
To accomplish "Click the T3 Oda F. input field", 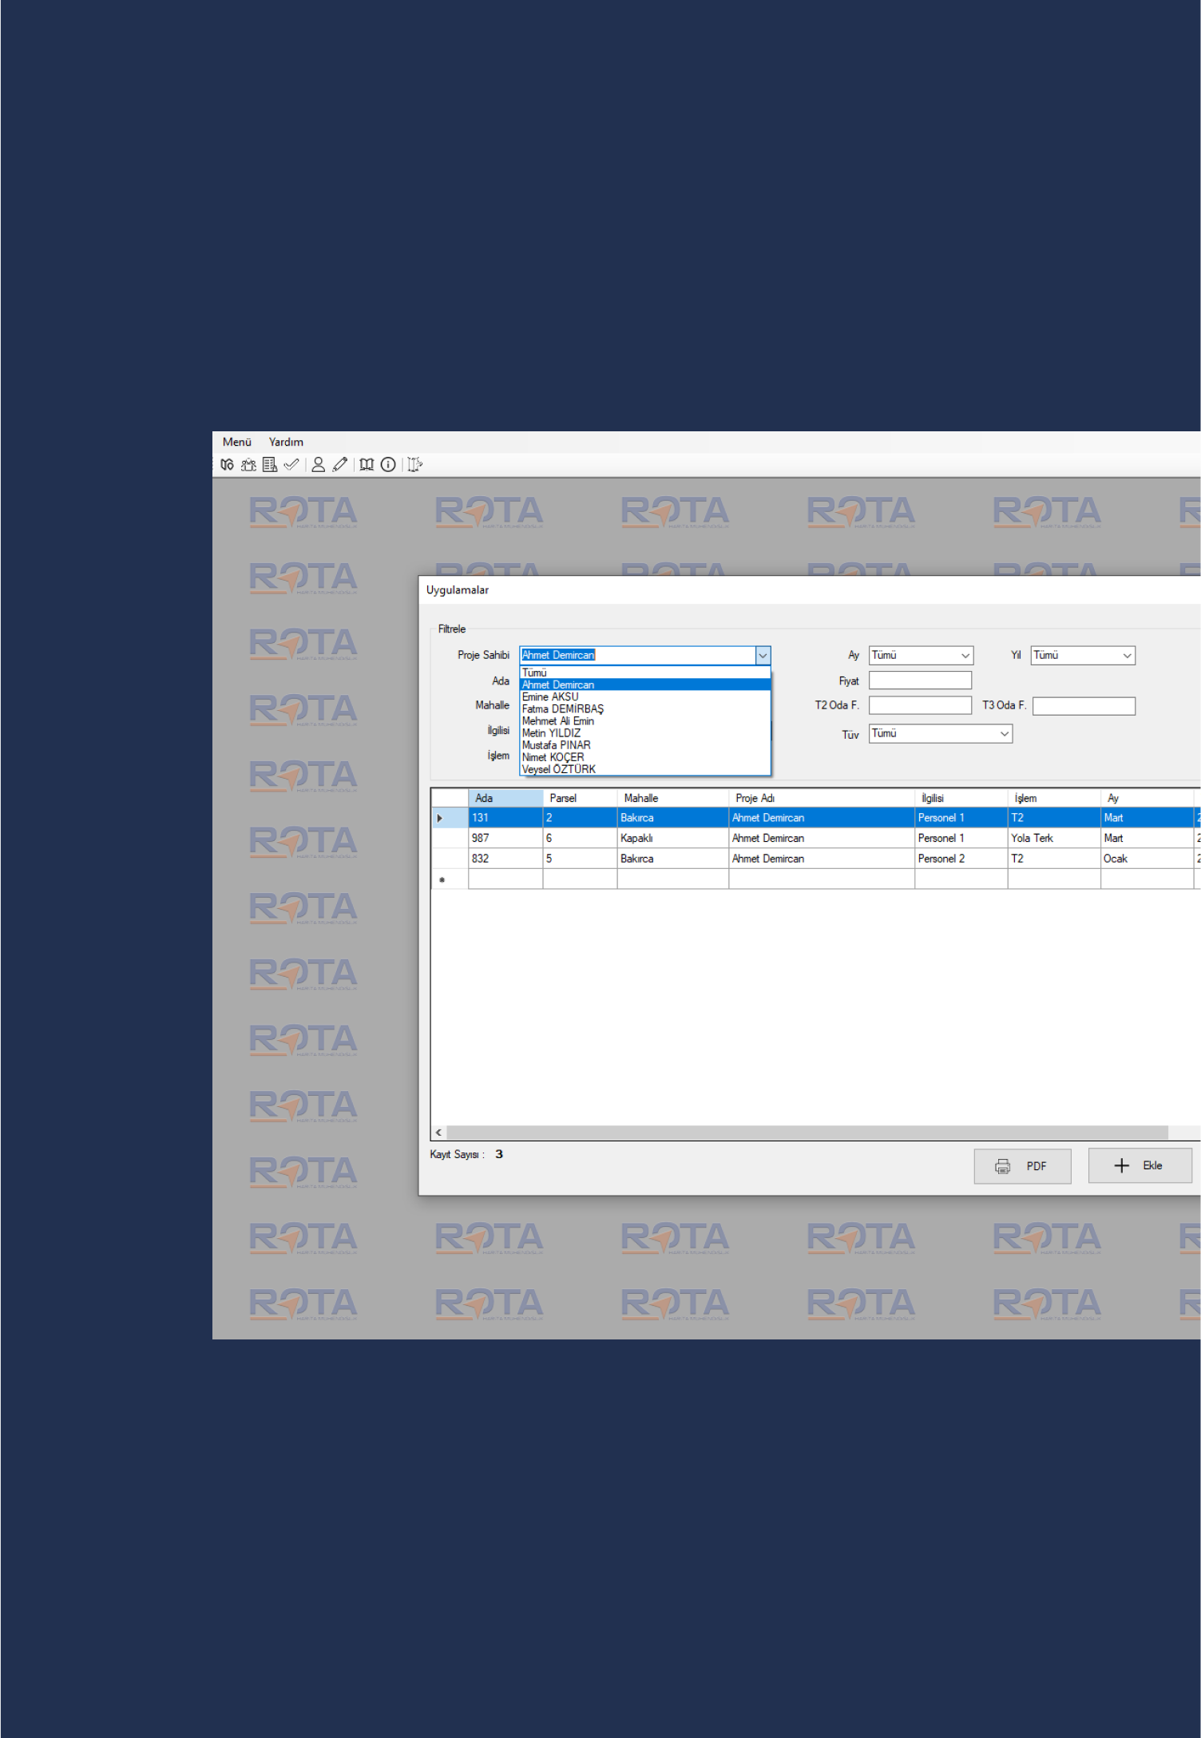I will coord(1084,705).
